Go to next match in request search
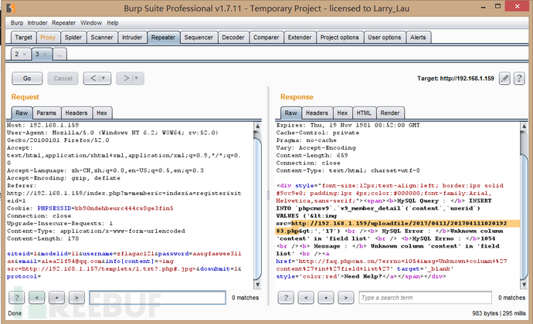 (76, 298)
